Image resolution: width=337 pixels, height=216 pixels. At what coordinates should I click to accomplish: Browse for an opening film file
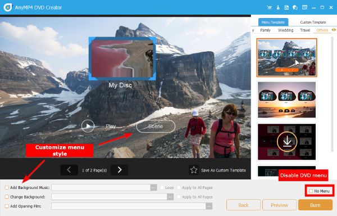click(x=209, y=206)
